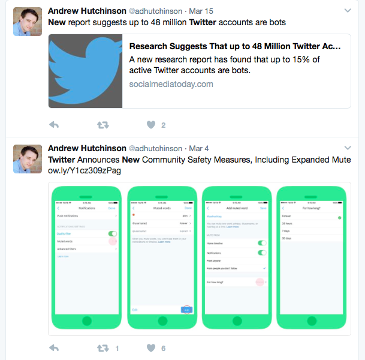Retweet the Community Safety Measures tweet

[103, 349]
